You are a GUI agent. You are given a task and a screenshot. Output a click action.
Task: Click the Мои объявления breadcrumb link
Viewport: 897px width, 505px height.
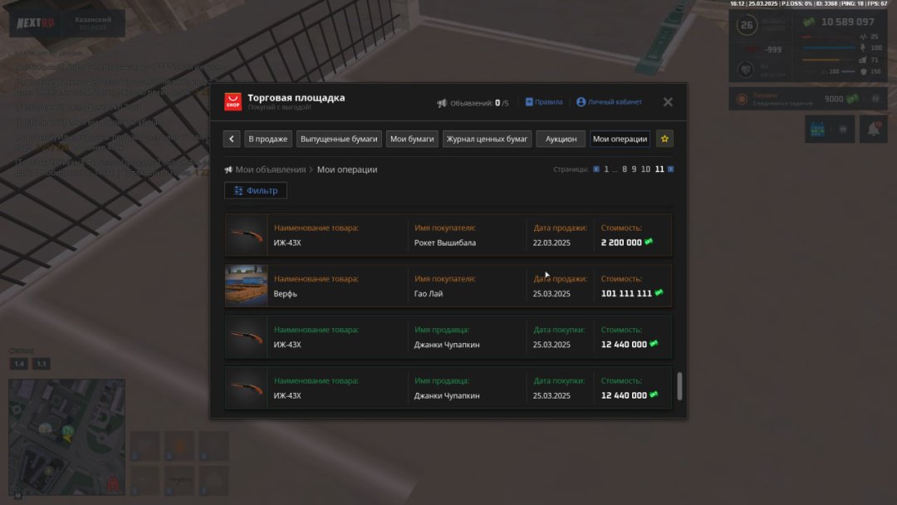click(270, 169)
